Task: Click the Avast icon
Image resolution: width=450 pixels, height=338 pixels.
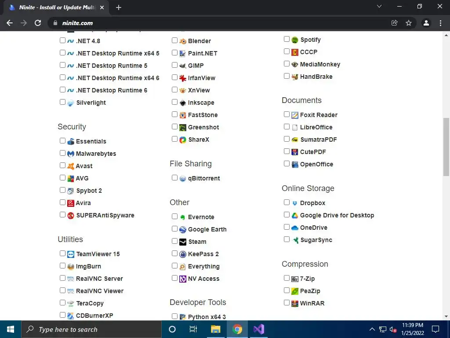Action: (71, 166)
